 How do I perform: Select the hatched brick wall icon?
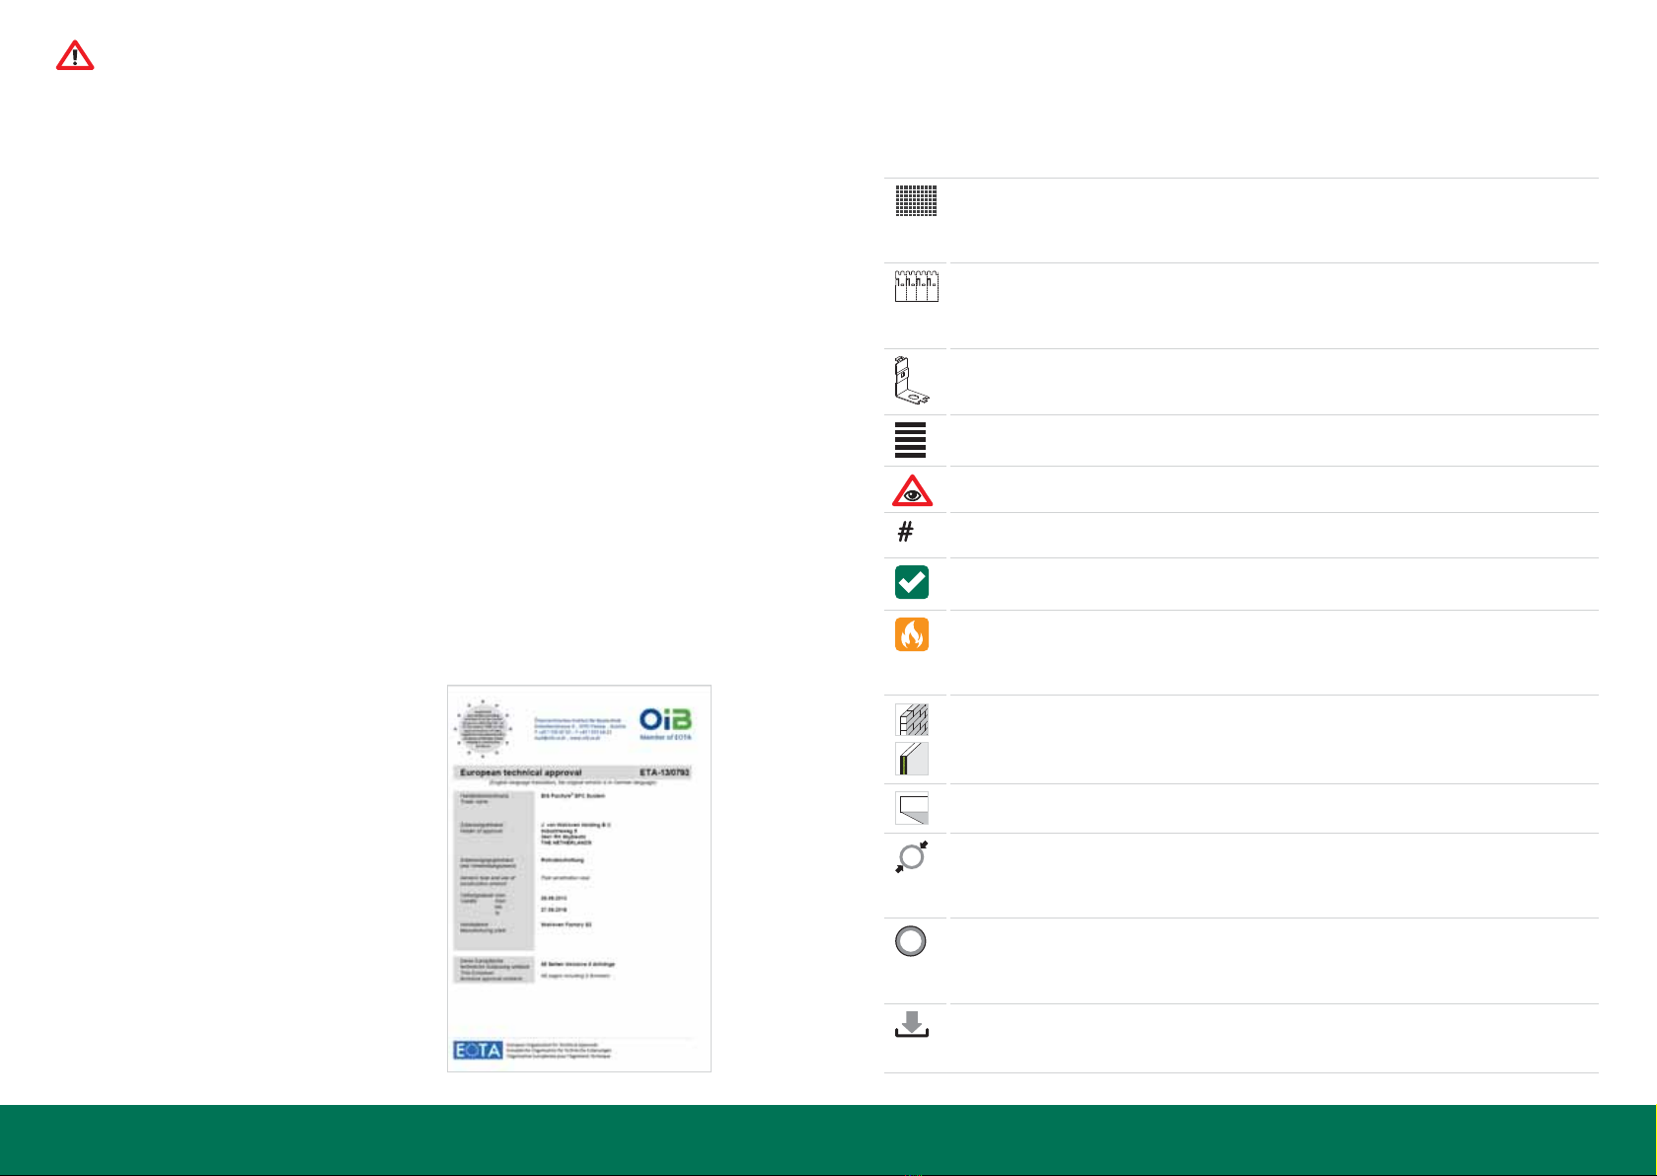point(912,719)
